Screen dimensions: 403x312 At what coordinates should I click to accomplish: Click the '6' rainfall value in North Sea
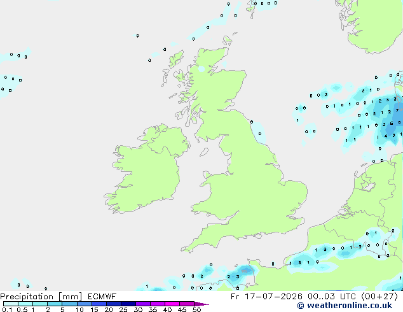click(392, 124)
